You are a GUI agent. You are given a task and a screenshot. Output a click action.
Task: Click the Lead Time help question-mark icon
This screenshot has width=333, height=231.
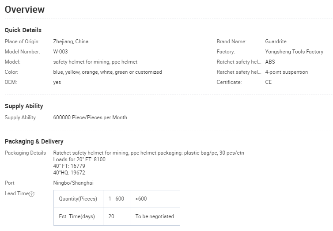click(x=32, y=194)
